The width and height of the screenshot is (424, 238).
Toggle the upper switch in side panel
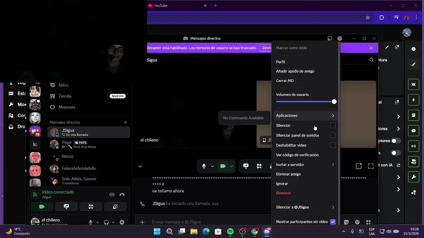[x=396, y=141]
